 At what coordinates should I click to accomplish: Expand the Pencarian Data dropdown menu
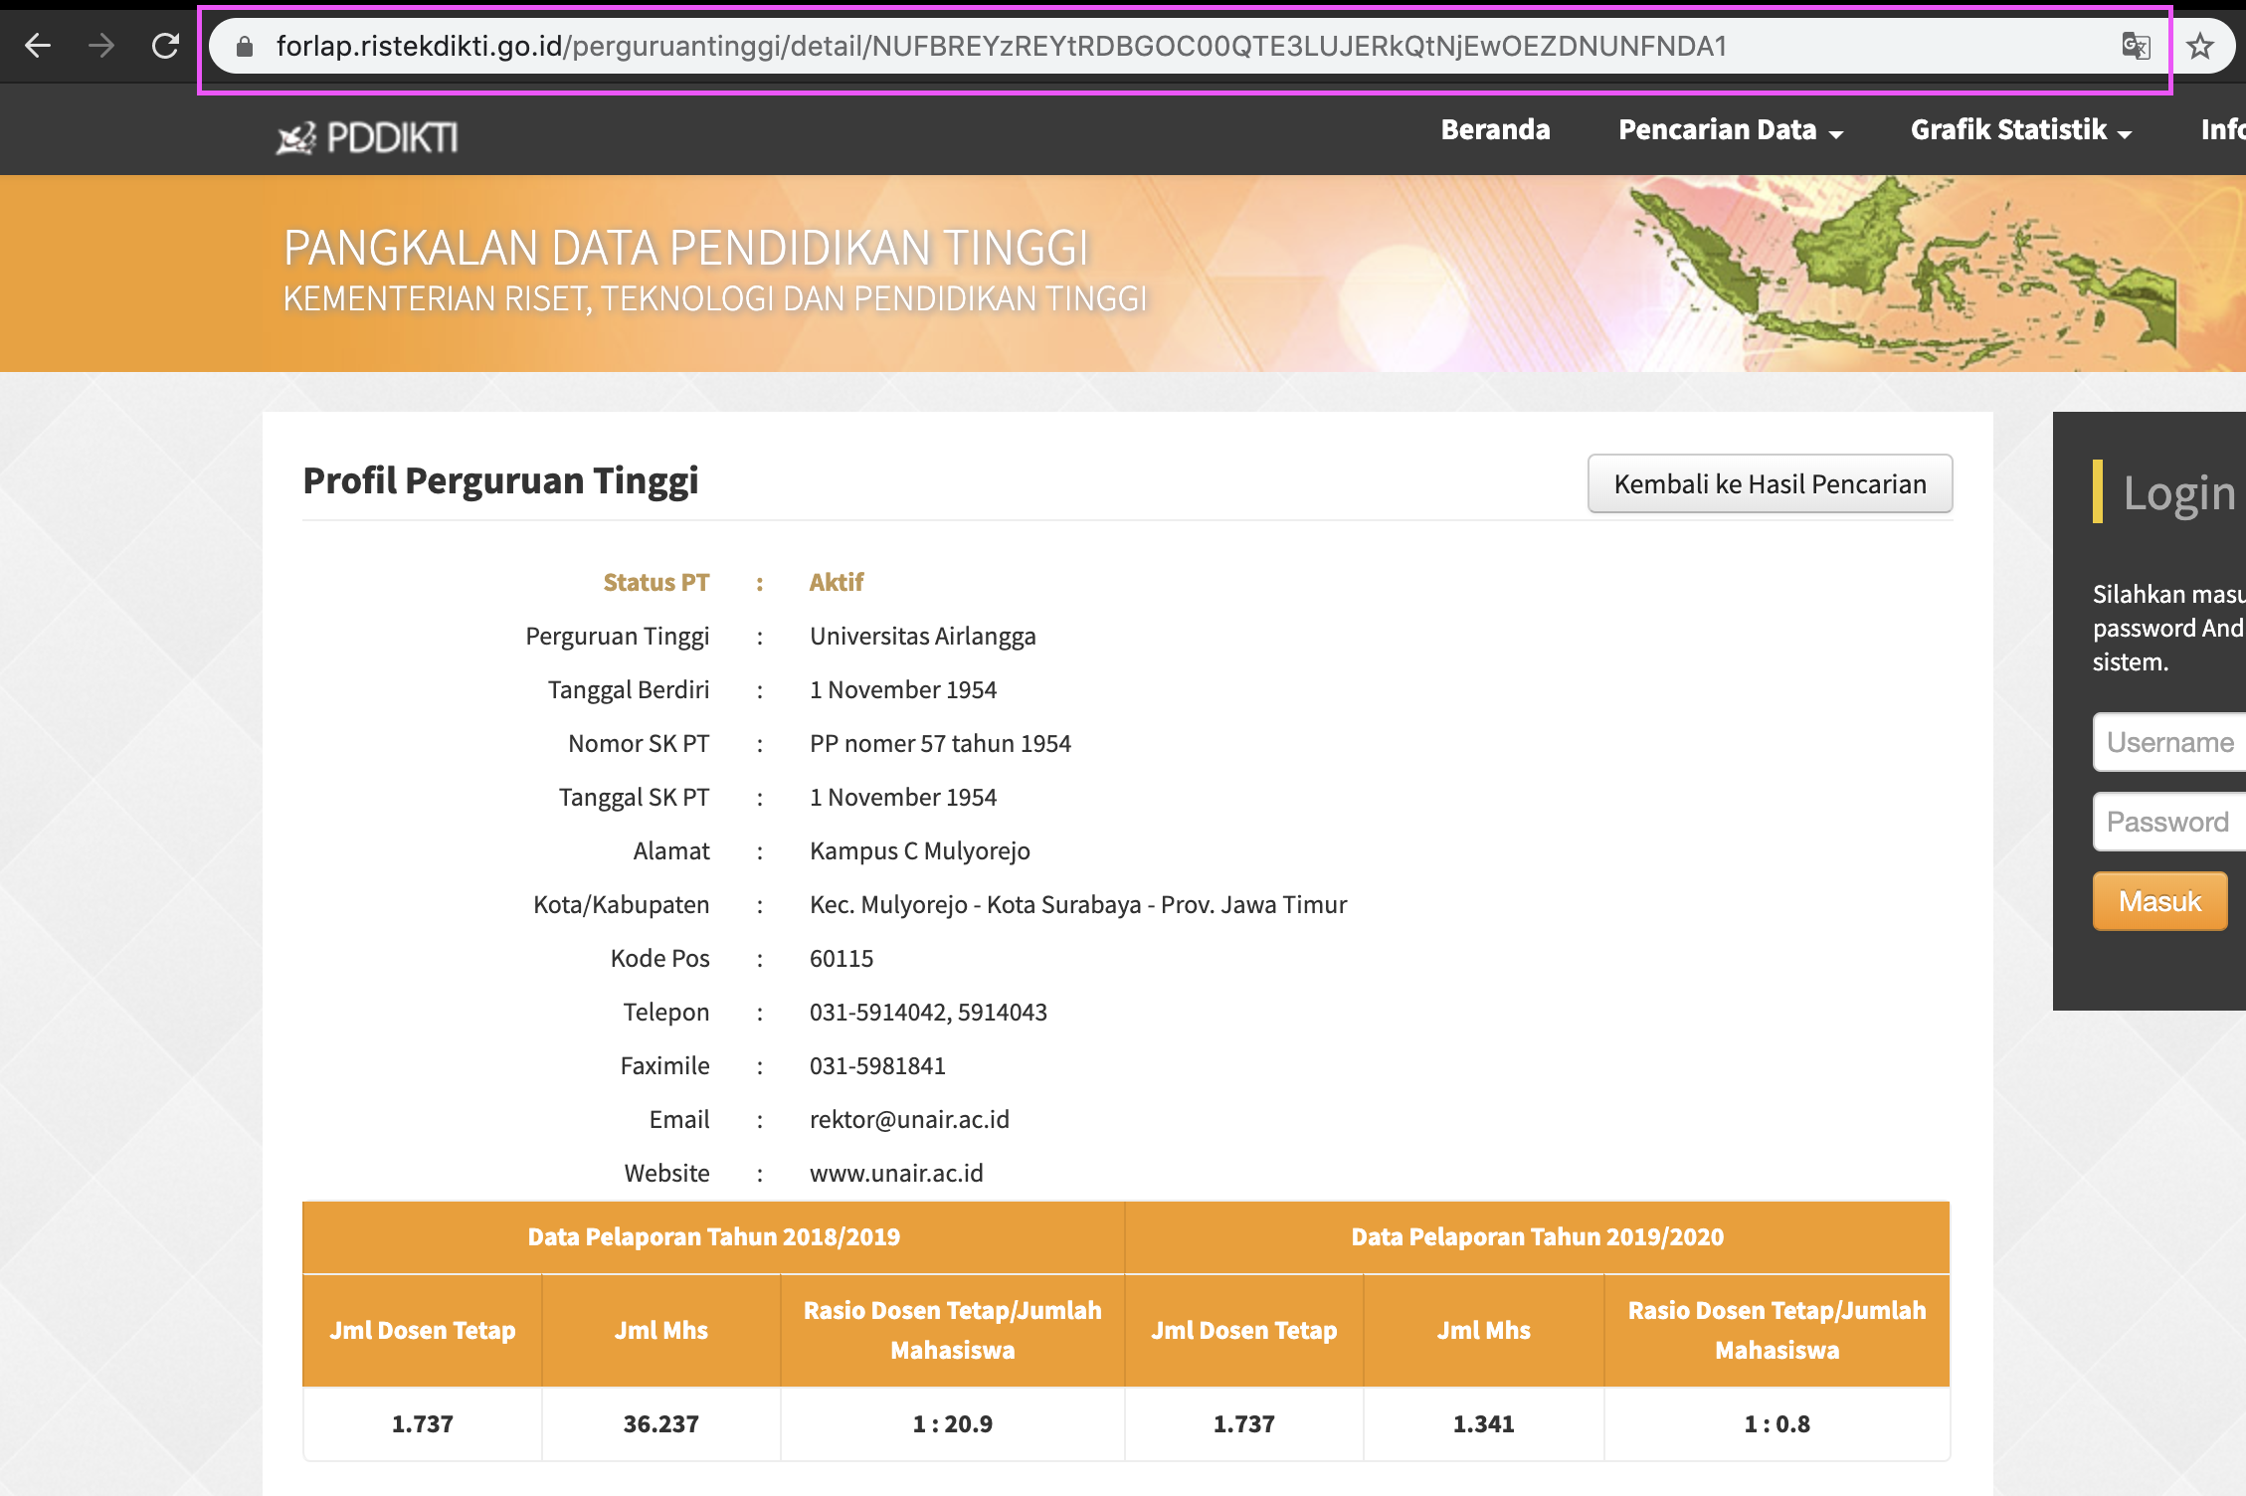point(1730,130)
